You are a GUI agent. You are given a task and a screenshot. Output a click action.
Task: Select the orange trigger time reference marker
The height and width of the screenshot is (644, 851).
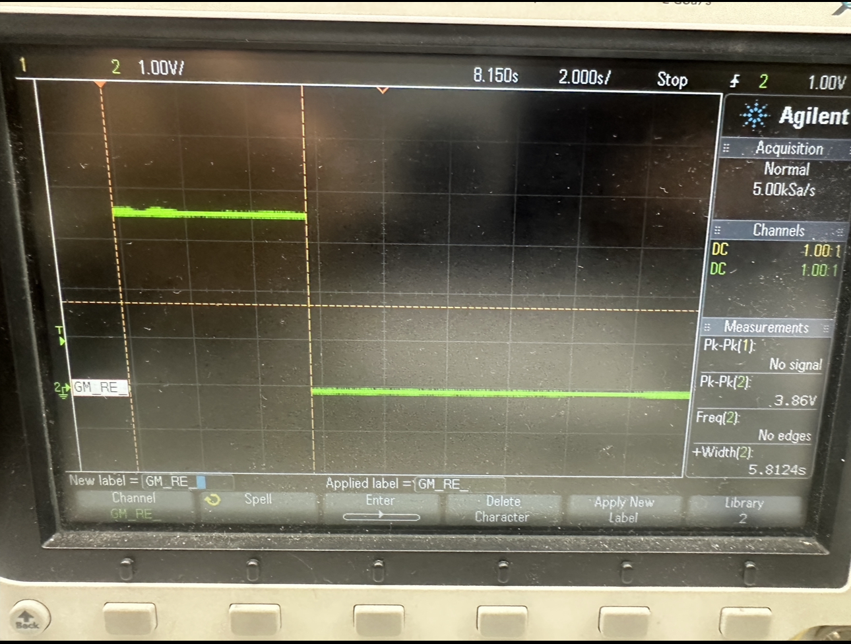(x=383, y=90)
